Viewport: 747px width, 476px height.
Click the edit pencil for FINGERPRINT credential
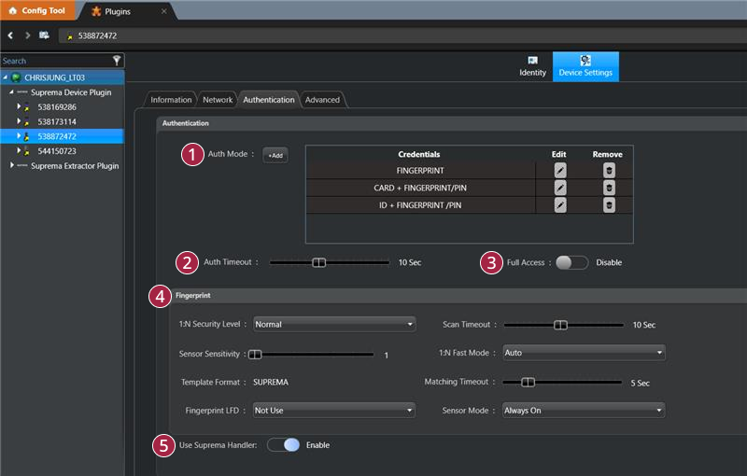560,171
